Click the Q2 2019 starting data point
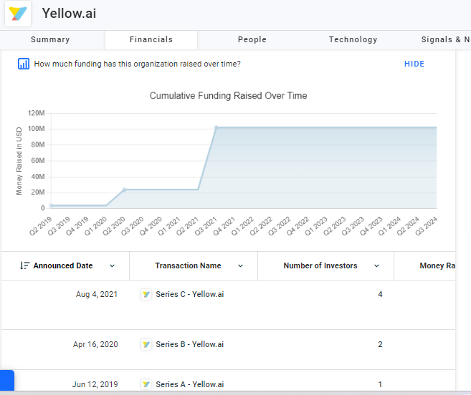Screen dimensions: 471x395 pos(51,205)
